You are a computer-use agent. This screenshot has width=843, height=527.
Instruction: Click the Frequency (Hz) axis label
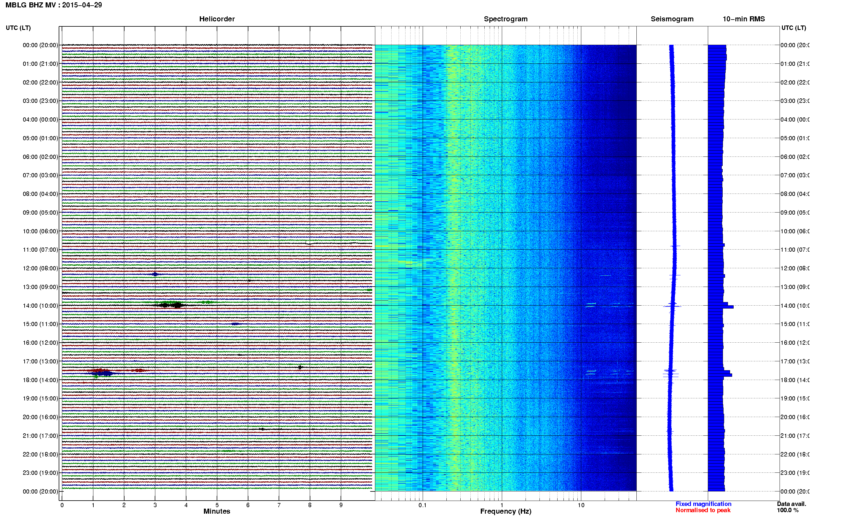tap(506, 511)
